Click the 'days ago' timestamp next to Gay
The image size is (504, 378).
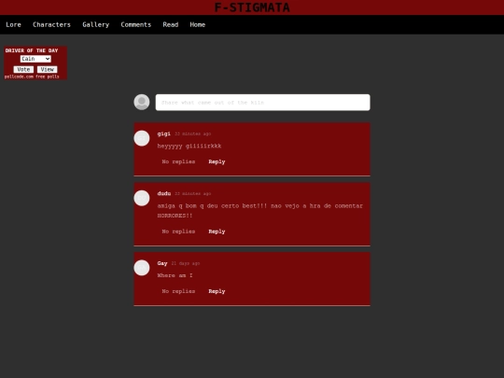(186, 263)
